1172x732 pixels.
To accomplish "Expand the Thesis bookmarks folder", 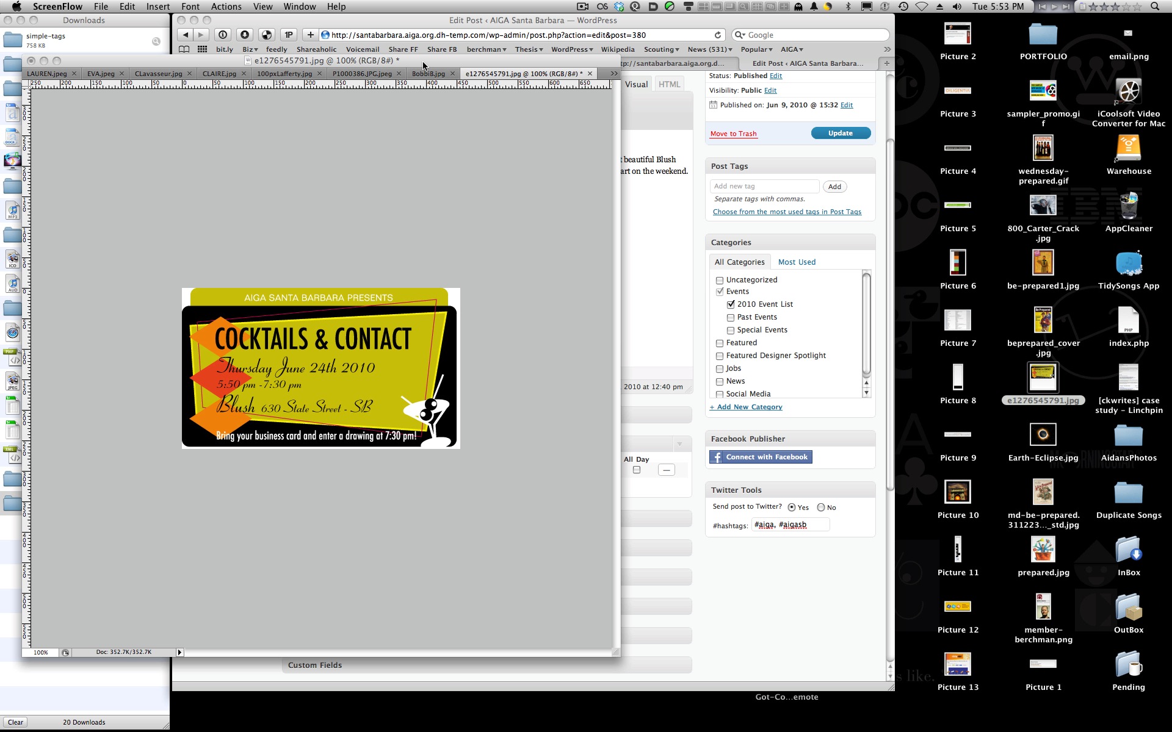I will click(529, 49).
